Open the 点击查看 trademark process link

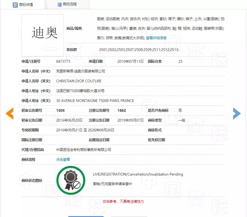63,159
